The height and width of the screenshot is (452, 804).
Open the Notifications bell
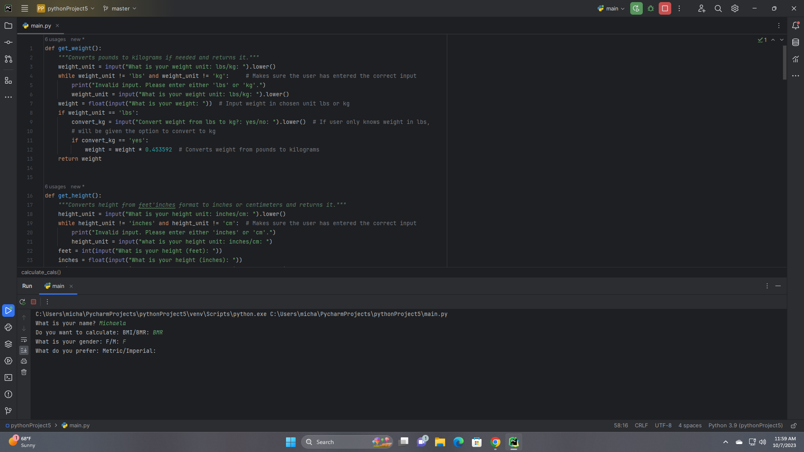coord(796,26)
